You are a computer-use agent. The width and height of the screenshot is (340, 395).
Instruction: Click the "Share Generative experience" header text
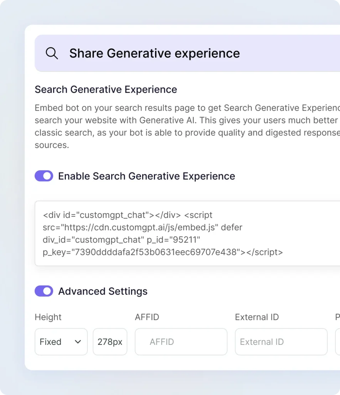pos(154,53)
